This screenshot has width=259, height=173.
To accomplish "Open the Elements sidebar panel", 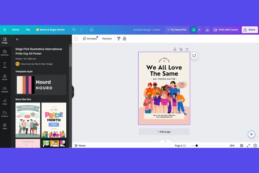I will click(x=4, y=53).
